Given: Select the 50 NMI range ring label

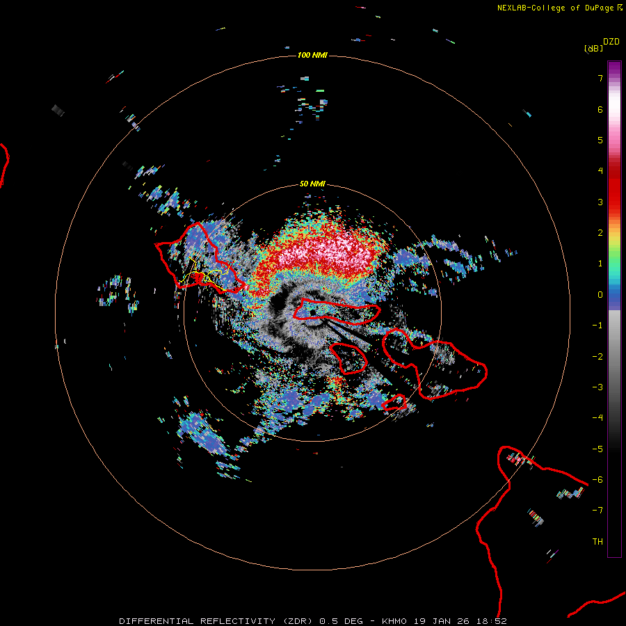Looking at the screenshot, I should pyautogui.click(x=312, y=184).
